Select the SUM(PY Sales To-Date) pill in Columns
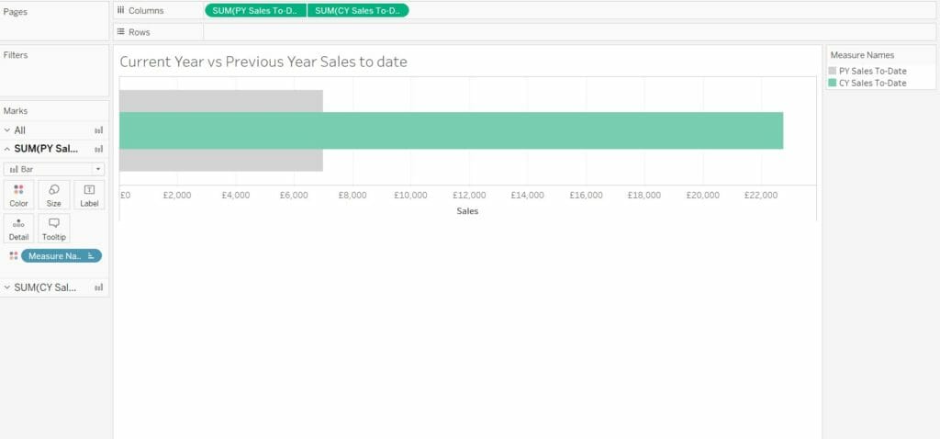Screen dimensions: 940x439 (255, 10)
